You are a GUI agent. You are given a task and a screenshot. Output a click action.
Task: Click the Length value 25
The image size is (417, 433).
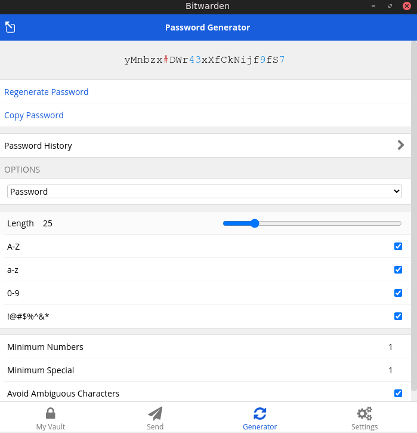tap(48, 223)
